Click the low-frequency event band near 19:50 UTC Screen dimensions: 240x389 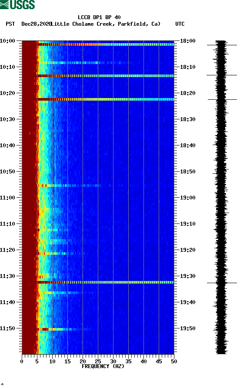(x=64, y=329)
